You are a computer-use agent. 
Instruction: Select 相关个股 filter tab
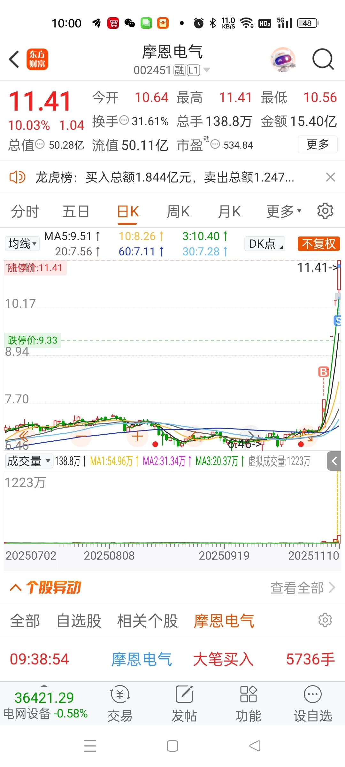pyautogui.click(x=148, y=621)
